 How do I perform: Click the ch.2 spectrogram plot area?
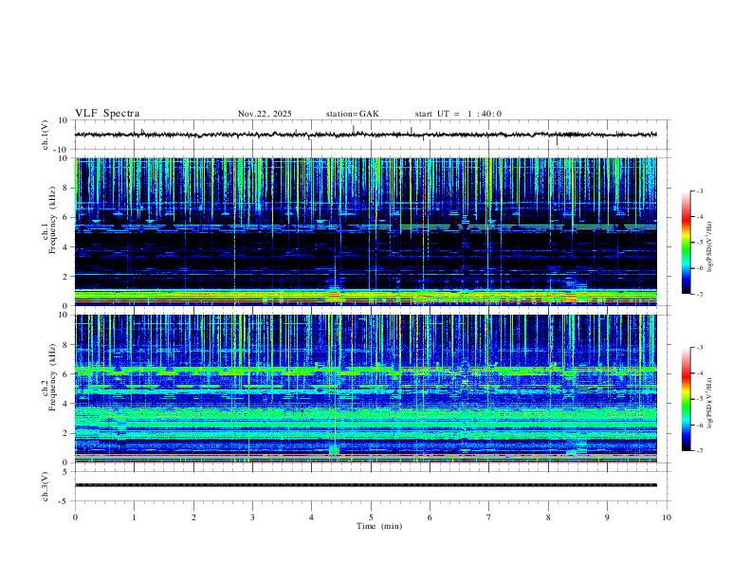[366, 389]
